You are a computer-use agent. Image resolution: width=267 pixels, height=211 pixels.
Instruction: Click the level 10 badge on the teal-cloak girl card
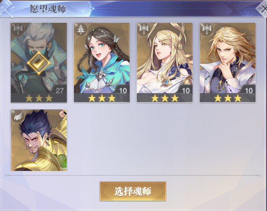point(123,90)
